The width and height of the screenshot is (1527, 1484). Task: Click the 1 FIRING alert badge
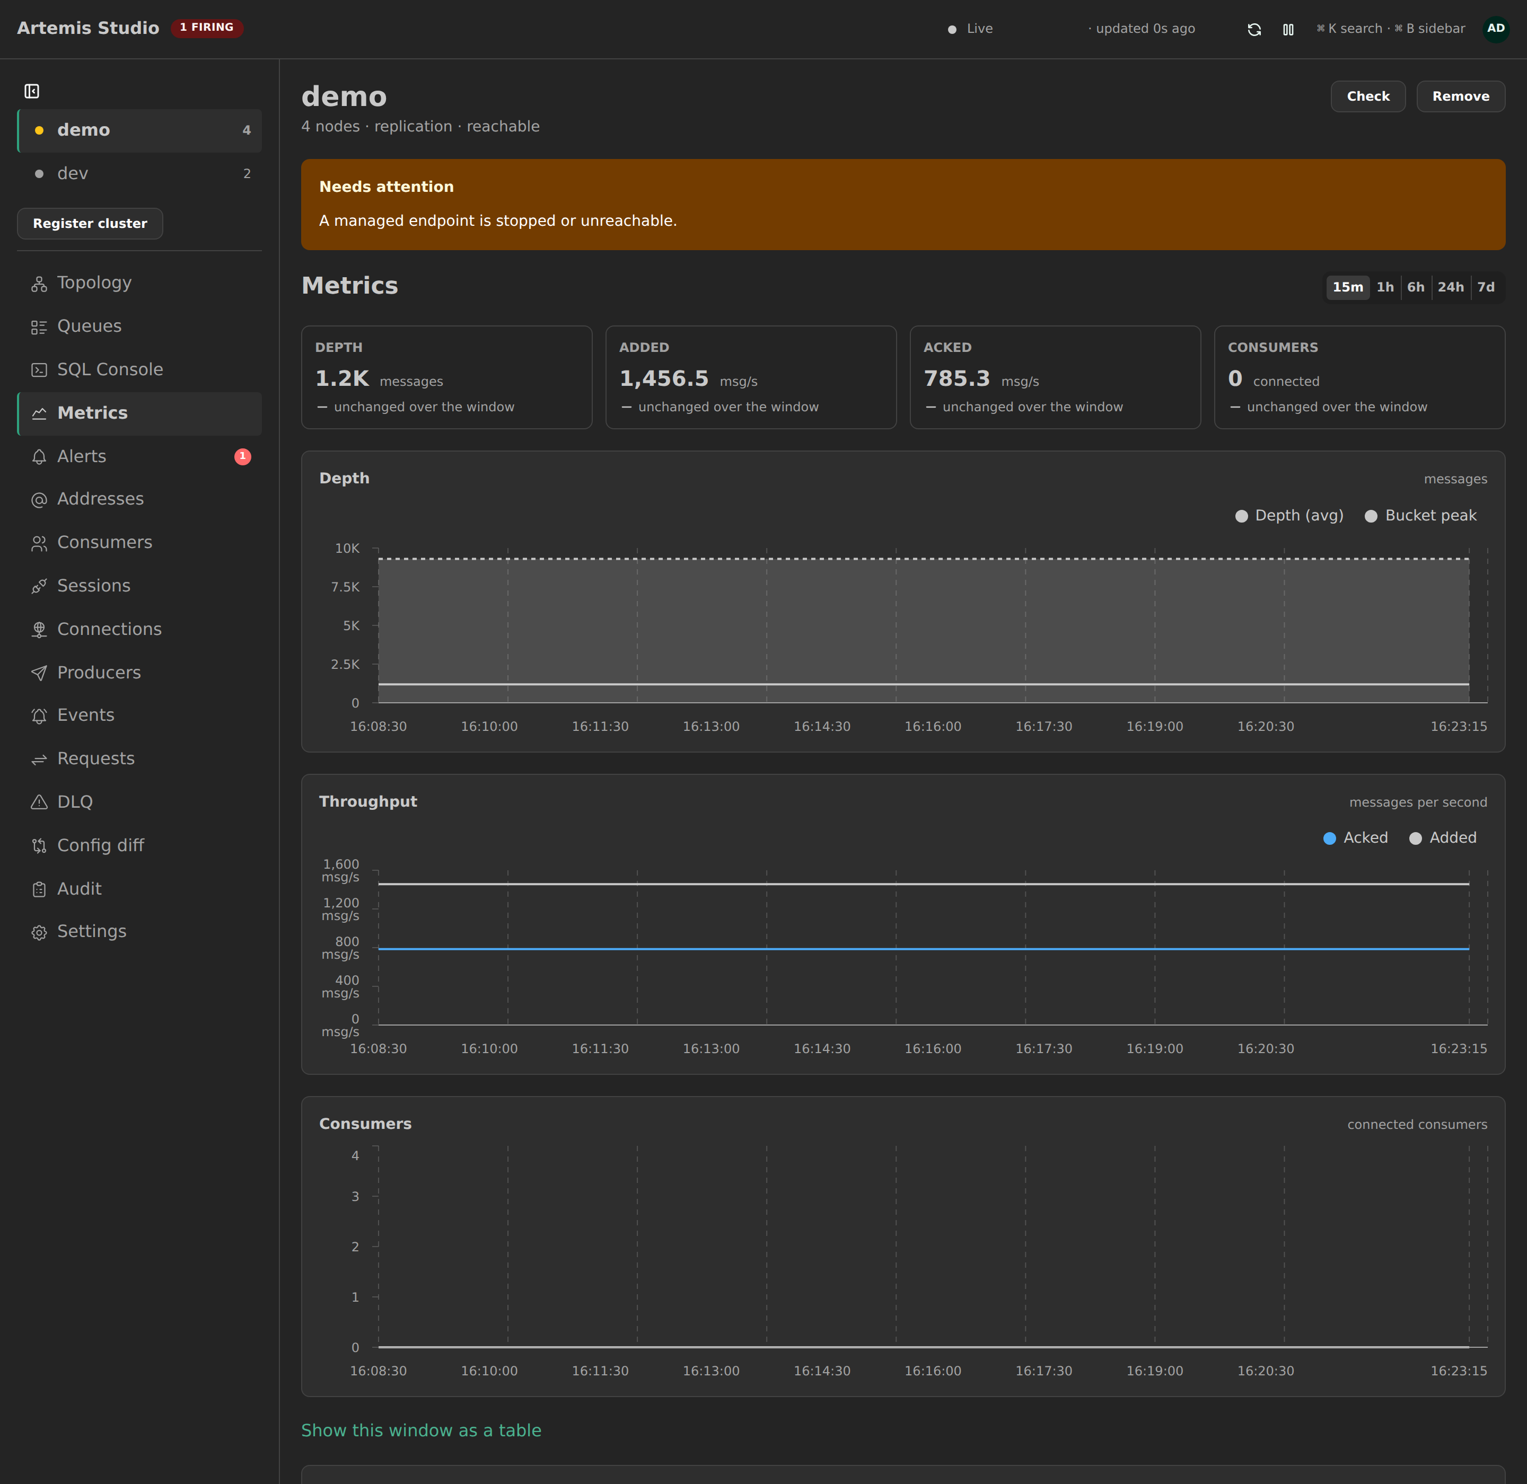click(x=207, y=27)
